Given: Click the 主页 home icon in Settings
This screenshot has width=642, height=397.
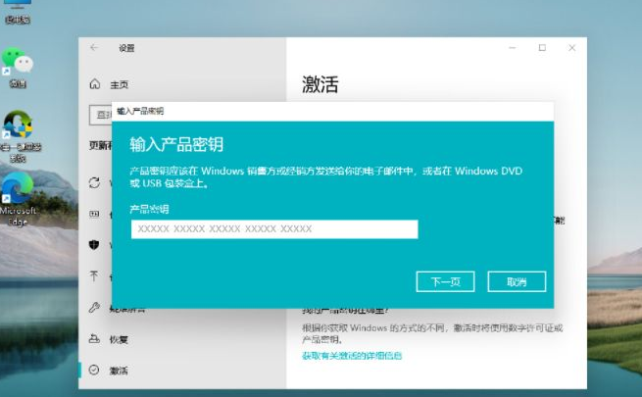Looking at the screenshot, I should coord(95,84).
